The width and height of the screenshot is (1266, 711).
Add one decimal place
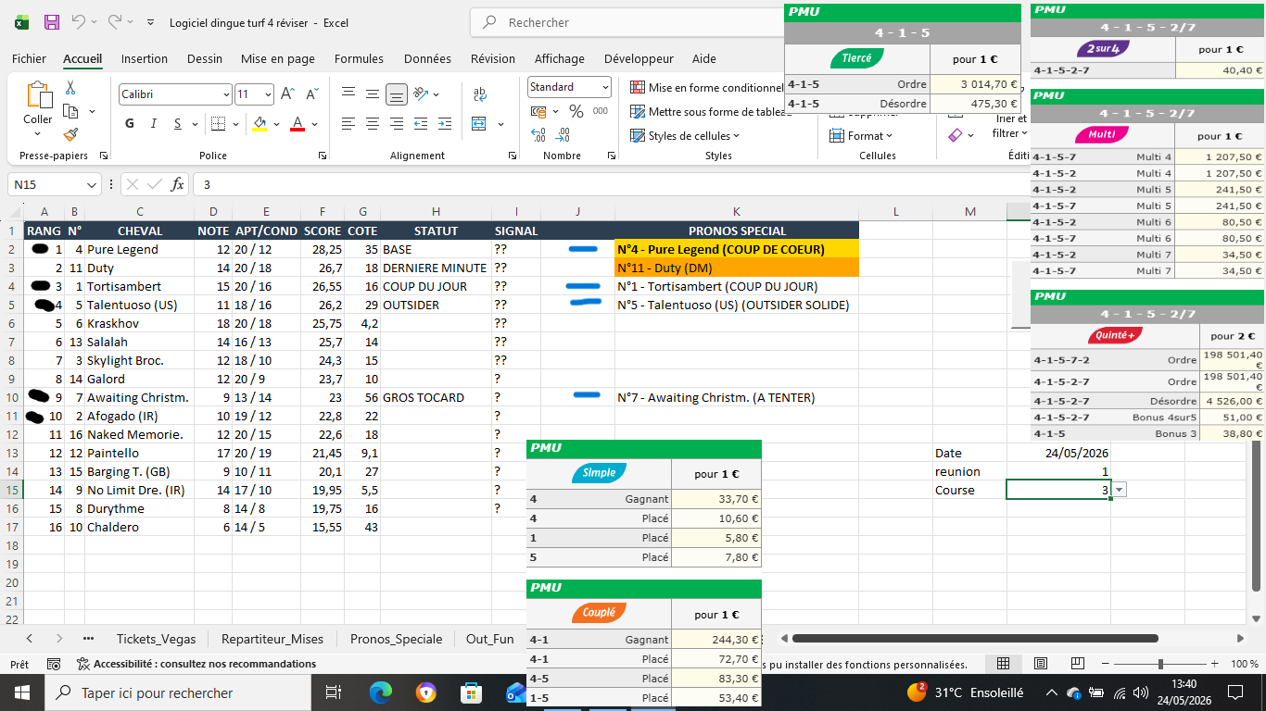[538, 135]
